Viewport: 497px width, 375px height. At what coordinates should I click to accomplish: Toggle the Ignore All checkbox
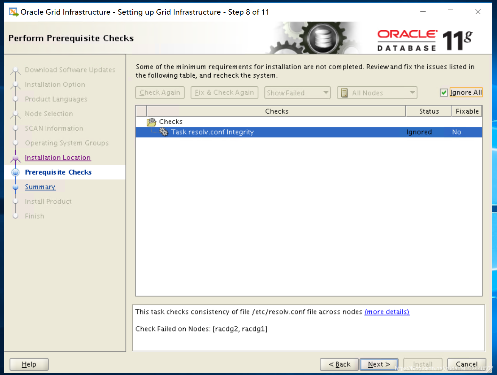tap(444, 93)
